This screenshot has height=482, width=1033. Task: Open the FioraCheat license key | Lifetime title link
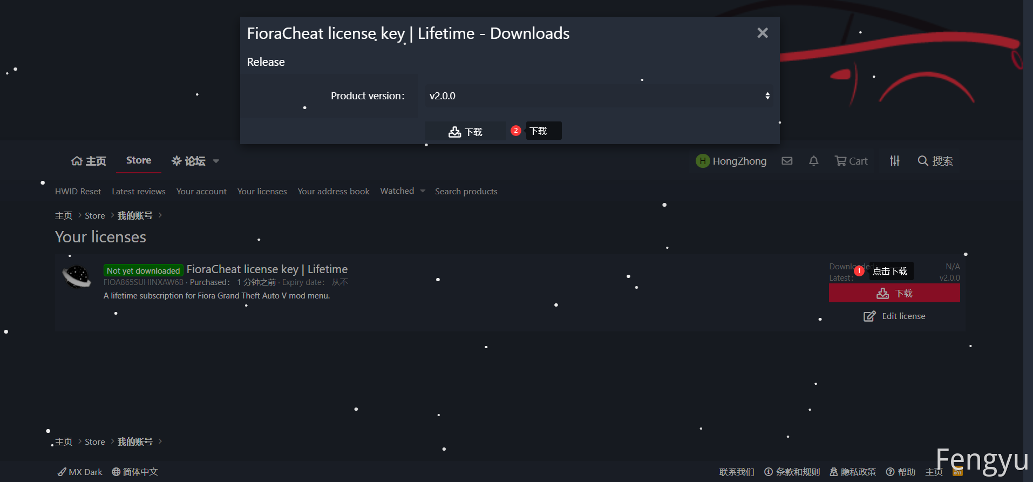(x=267, y=269)
